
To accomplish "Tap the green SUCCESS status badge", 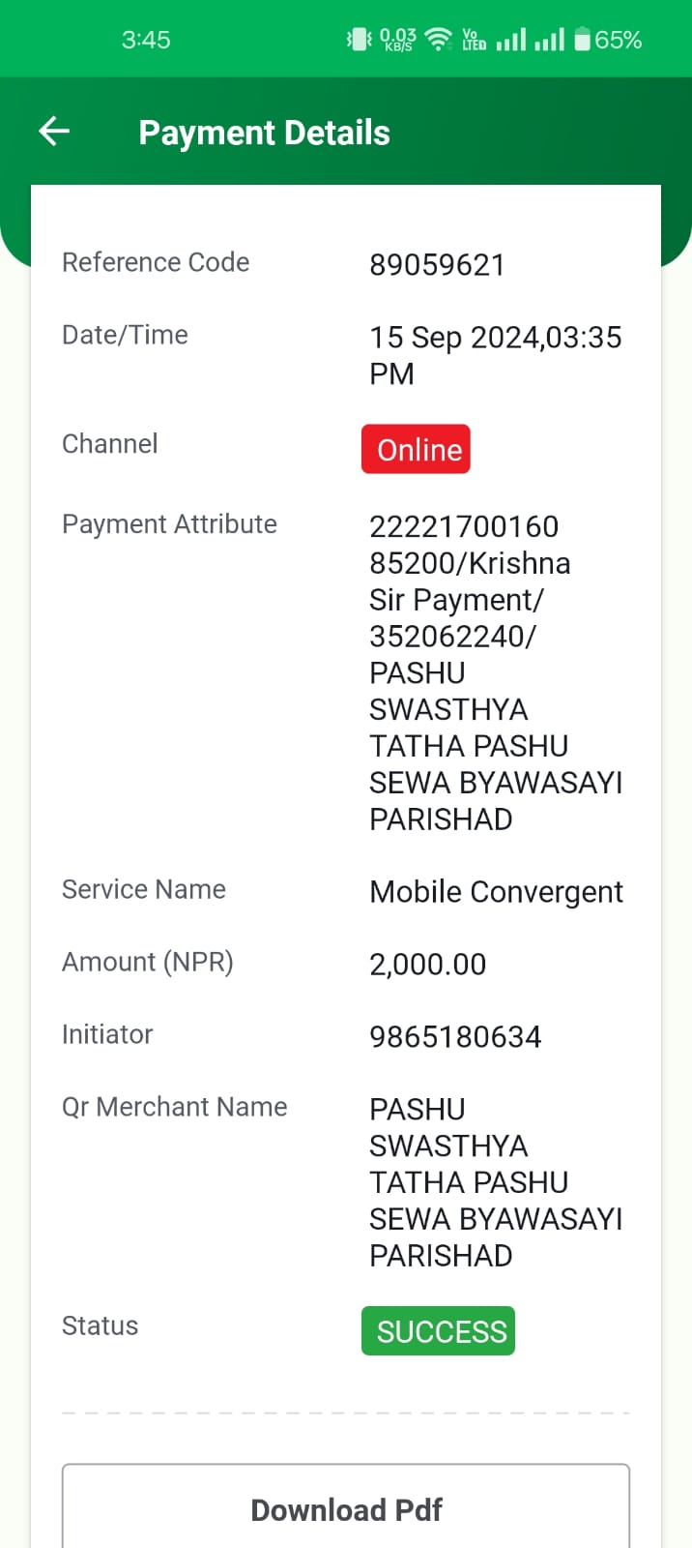I will click(x=438, y=1331).
